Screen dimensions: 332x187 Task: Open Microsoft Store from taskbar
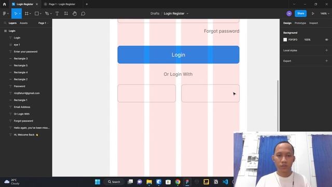[x=168, y=182]
